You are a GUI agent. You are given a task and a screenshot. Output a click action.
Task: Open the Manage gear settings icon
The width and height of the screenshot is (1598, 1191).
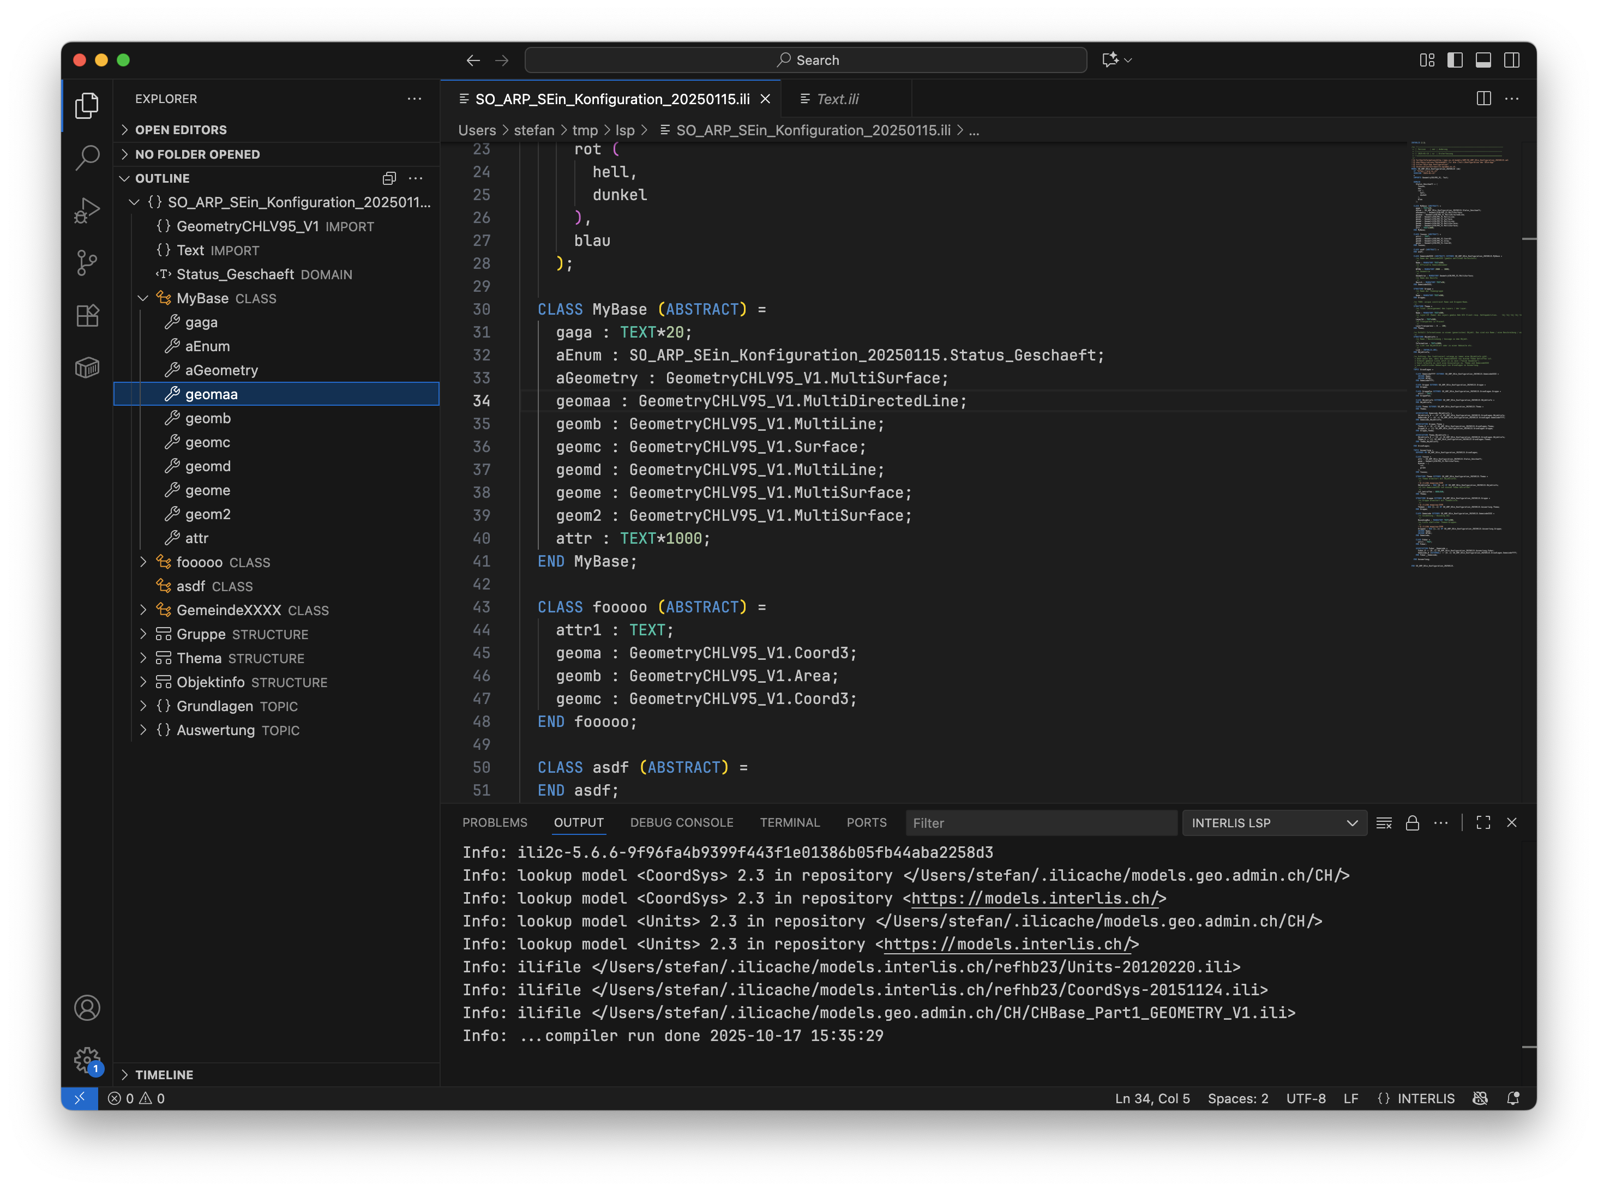(87, 1060)
